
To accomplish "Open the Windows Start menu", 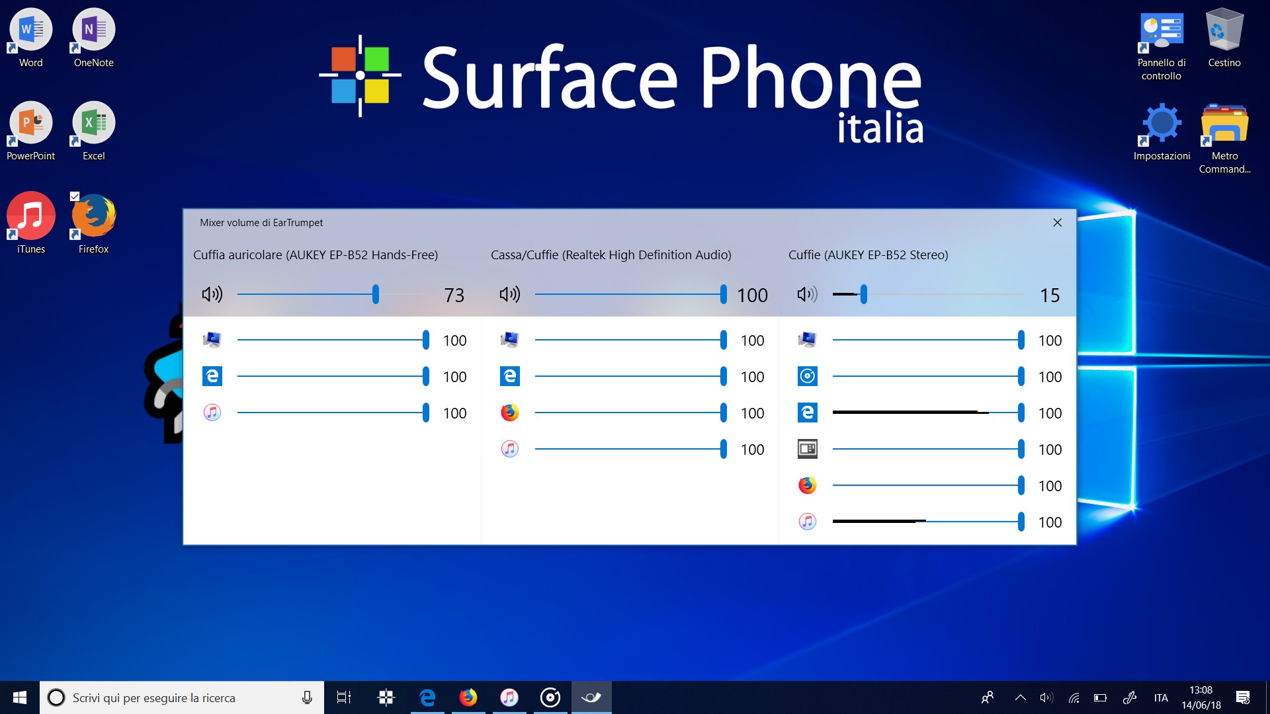I will click(x=20, y=697).
